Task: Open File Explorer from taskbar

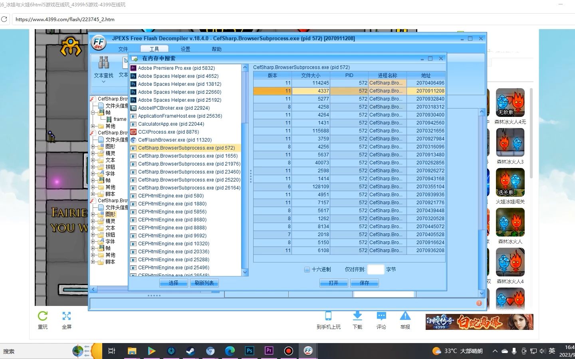Action: click(x=132, y=351)
